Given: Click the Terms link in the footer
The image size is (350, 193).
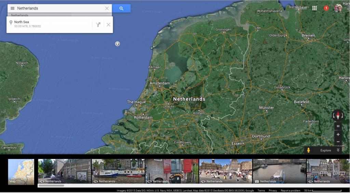Looking at the screenshot, I should click(x=261, y=191).
